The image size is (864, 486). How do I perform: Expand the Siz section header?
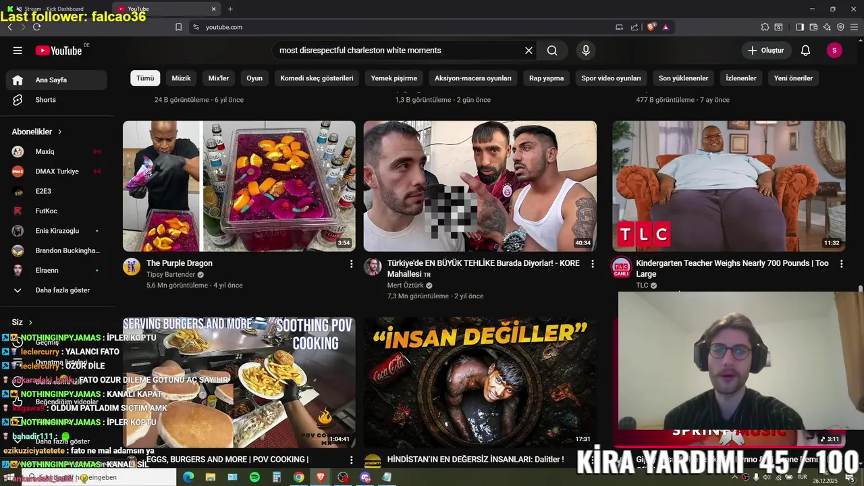(x=22, y=323)
